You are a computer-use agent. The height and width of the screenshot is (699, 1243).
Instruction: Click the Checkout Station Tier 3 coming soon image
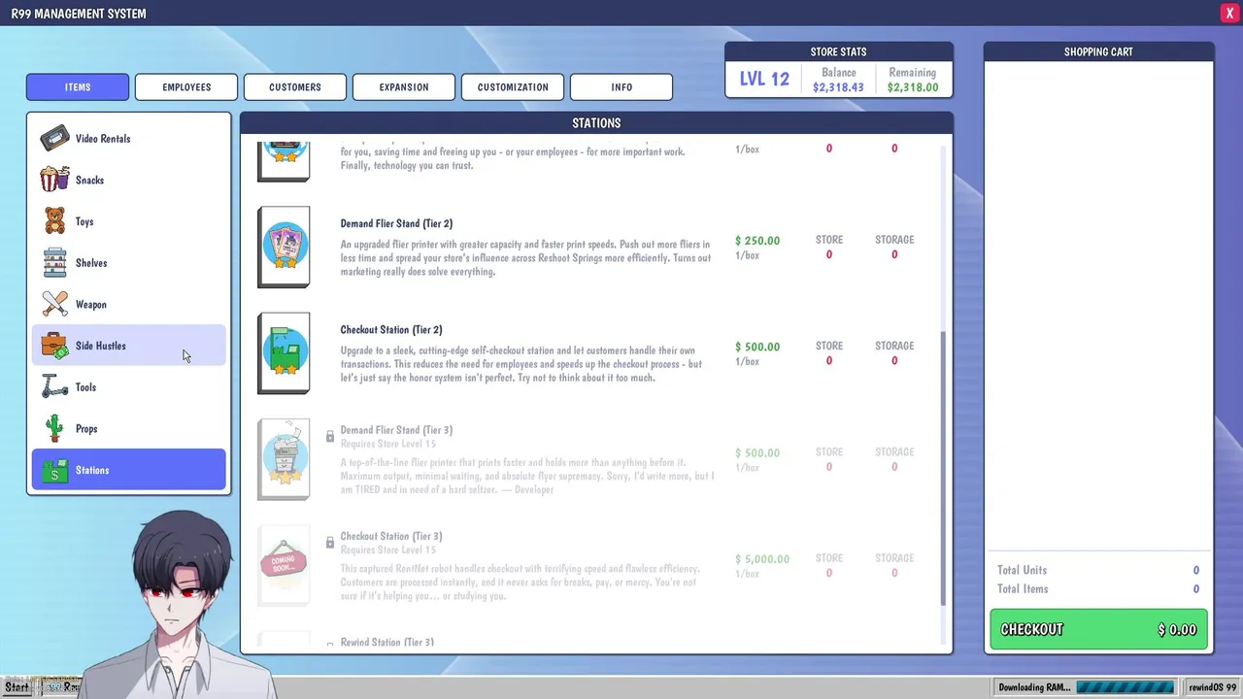point(284,565)
